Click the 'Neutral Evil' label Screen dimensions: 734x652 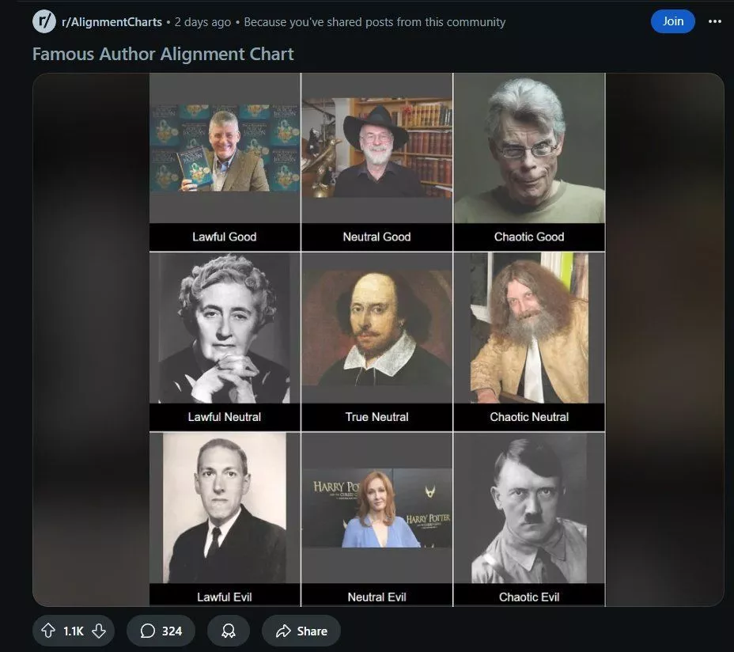point(376,597)
